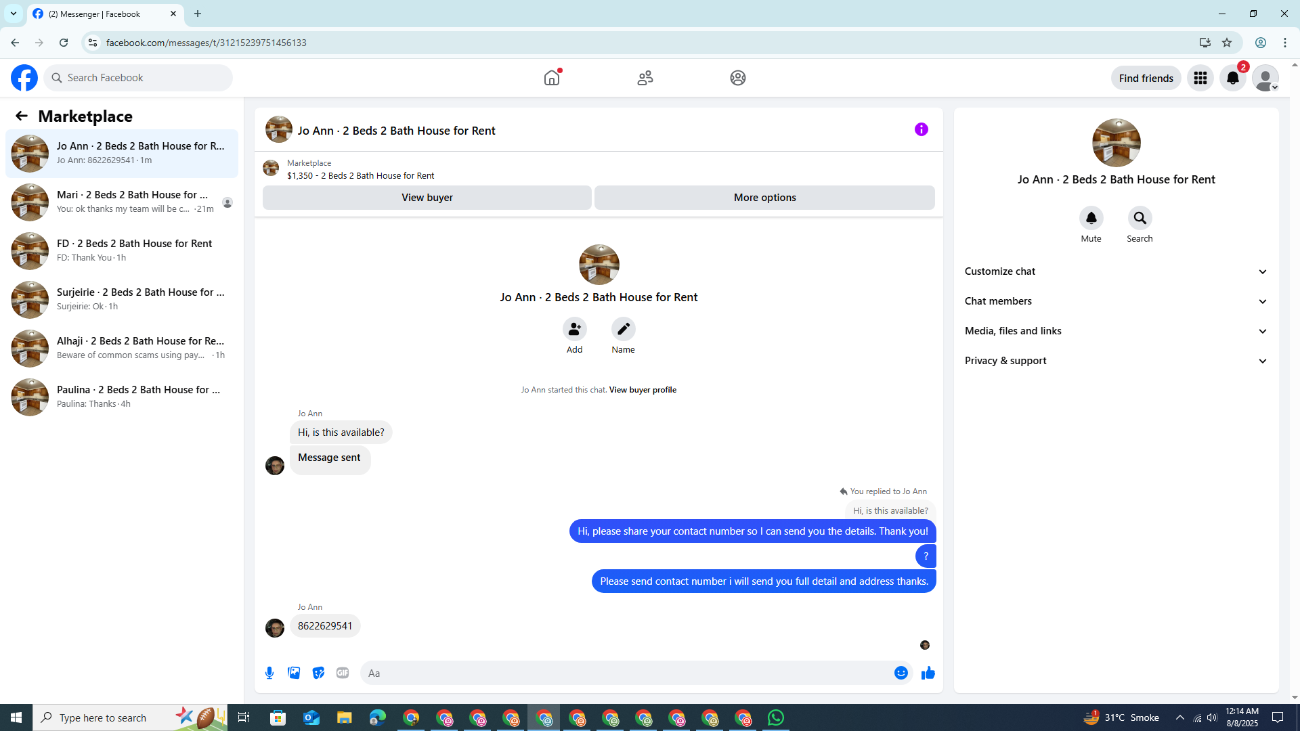The width and height of the screenshot is (1300, 731).
Task: Expand the Chat members section
Action: 1116,301
